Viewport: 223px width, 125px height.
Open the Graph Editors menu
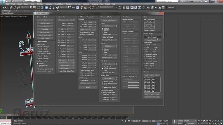point(59,4)
